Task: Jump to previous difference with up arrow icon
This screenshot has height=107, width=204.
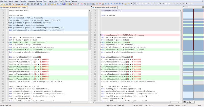Action: pyautogui.click(x=114, y=4)
